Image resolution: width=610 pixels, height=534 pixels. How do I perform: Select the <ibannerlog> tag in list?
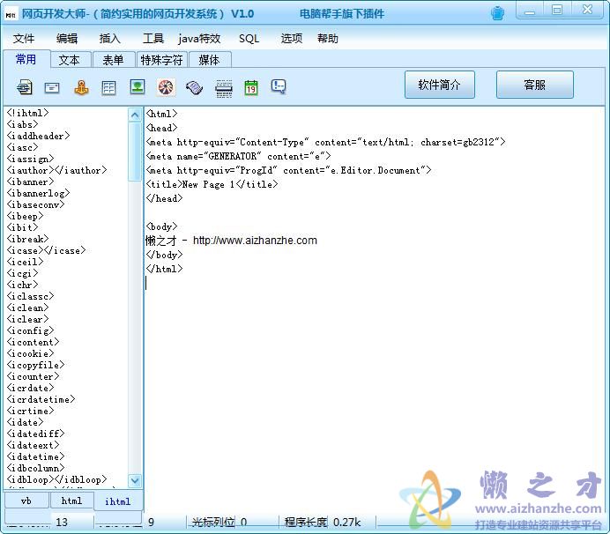(x=38, y=193)
